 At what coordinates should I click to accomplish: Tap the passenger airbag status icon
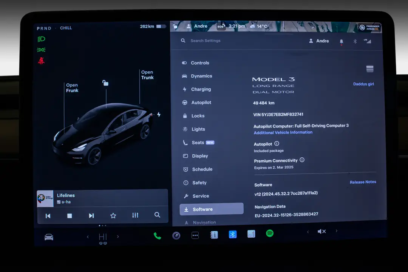point(369,27)
